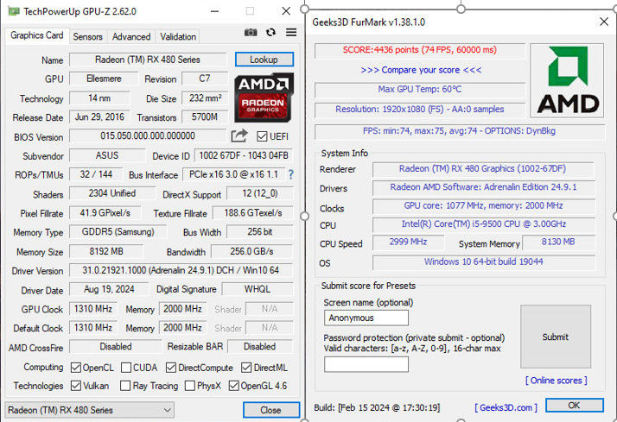Toggle the DirectCompute checkbox
Viewport: 617px width, 422px height.
pyautogui.click(x=171, y=368)
